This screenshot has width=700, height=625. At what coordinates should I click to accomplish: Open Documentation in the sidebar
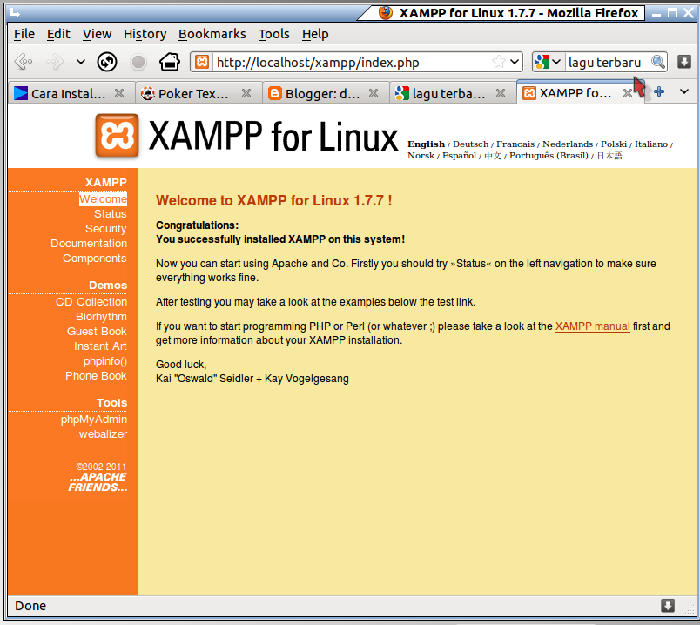(89, 244)
